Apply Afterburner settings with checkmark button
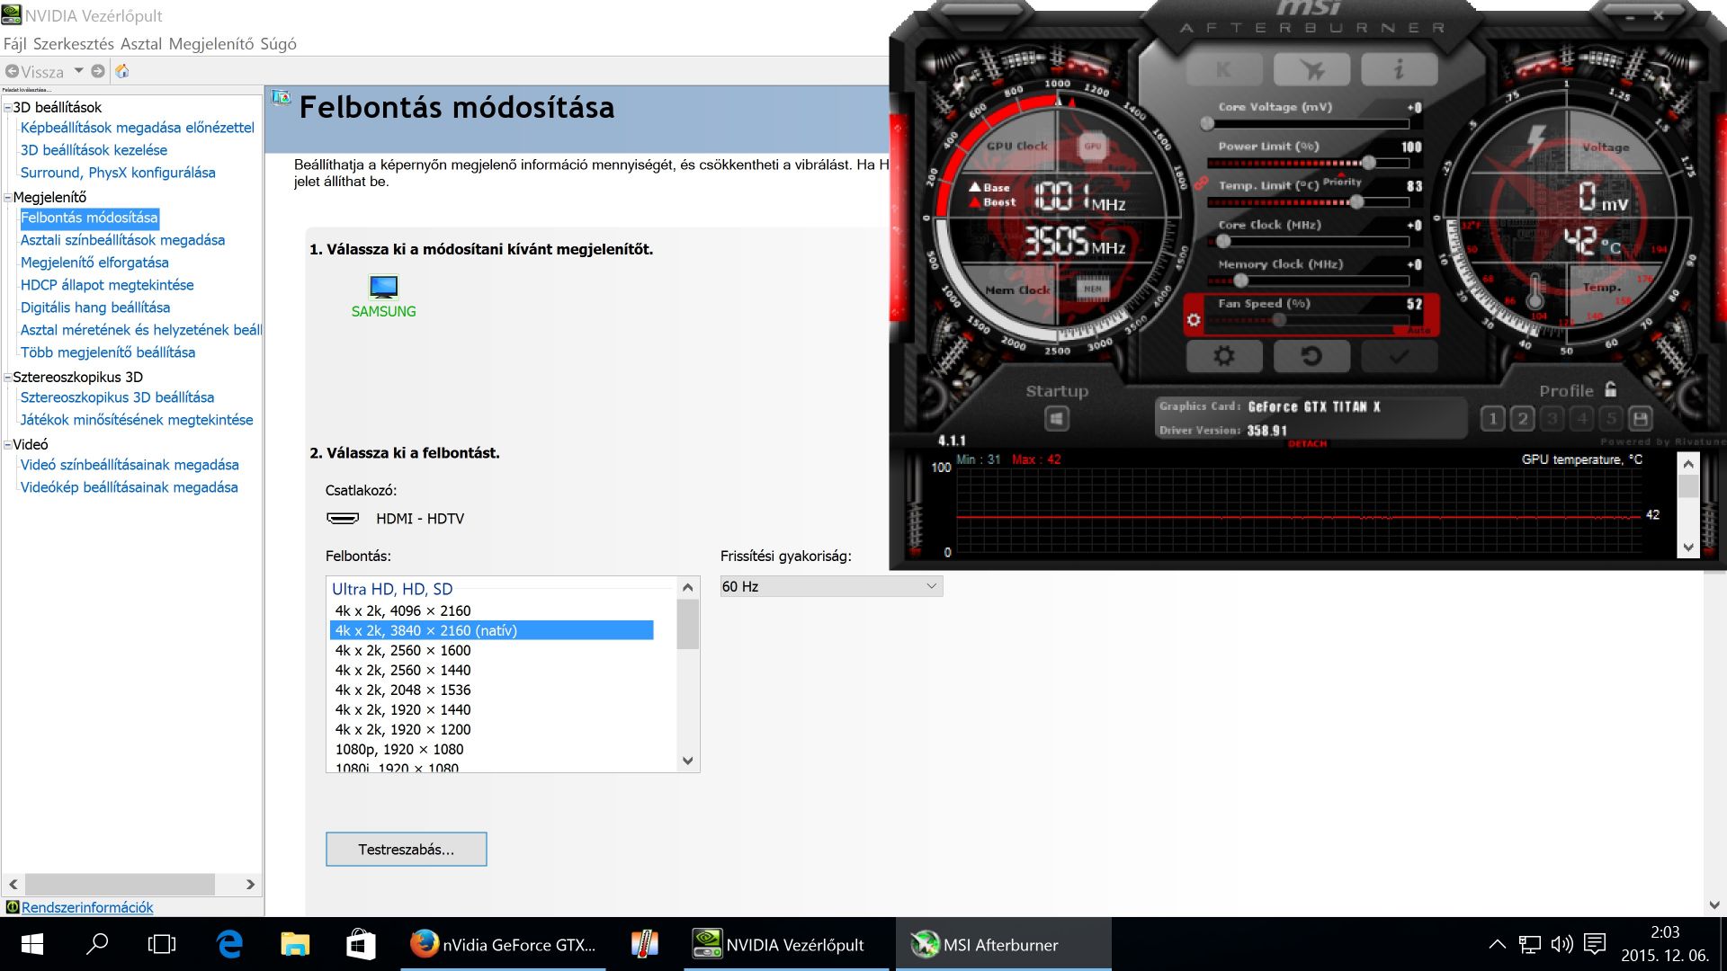This screenshot has height=971, width=1727. (1399, 356)
